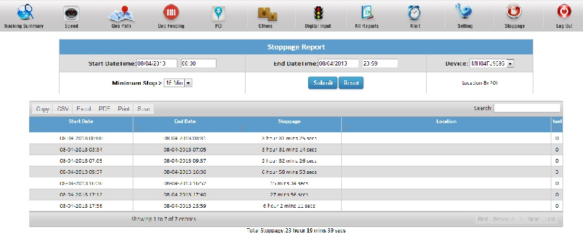The height and width of the screenshot is (235, 583).
Task: Click the Start DateTime date field
Action: (x=157, y=63)
